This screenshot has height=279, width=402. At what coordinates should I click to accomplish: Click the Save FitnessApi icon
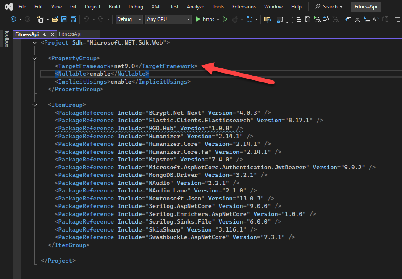(64, 19)
